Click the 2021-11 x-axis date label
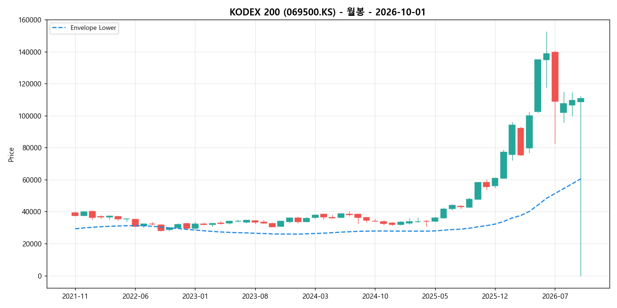The width and height of the screenshot is (617, 308). click(x=75, y=296)
